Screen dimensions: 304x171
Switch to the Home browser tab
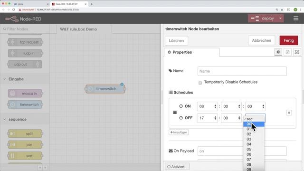tap(31, 4)
